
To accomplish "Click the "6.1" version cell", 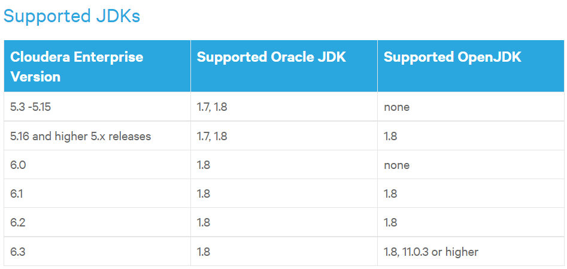I will click(18, 194).
